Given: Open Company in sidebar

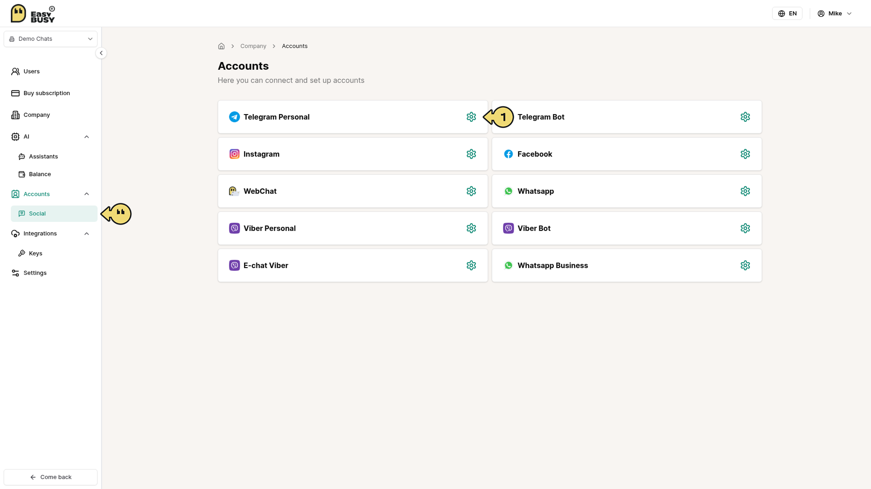Looking at the screenshot, I should pyautogui.click(x=51, y=115).
